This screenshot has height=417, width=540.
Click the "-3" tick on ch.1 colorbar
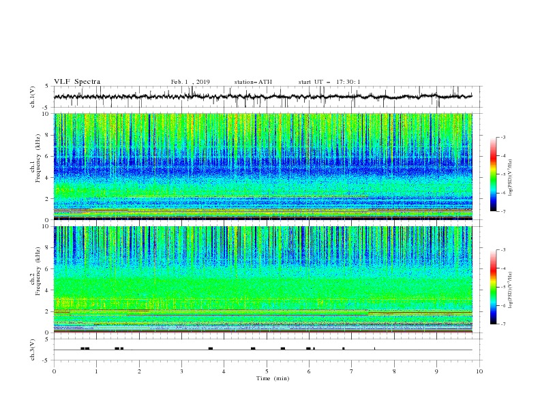(502, 137)
